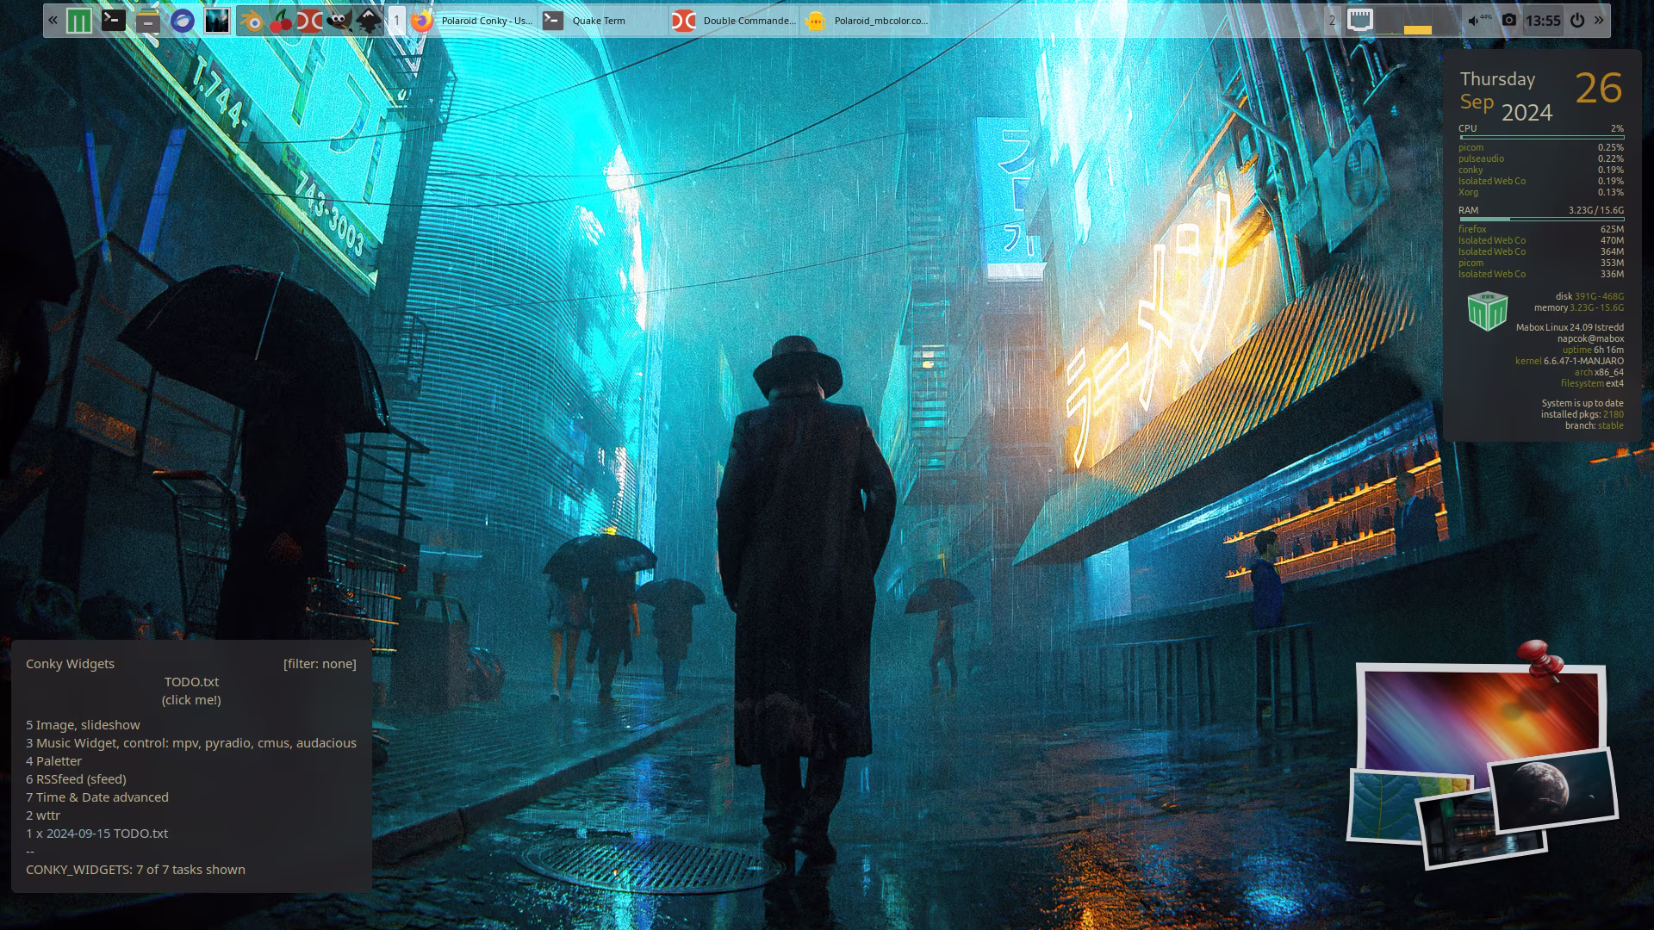Viewport: 1654px width, 930px height.
Task: Click the volume speaker icon
Action: 1475,21
